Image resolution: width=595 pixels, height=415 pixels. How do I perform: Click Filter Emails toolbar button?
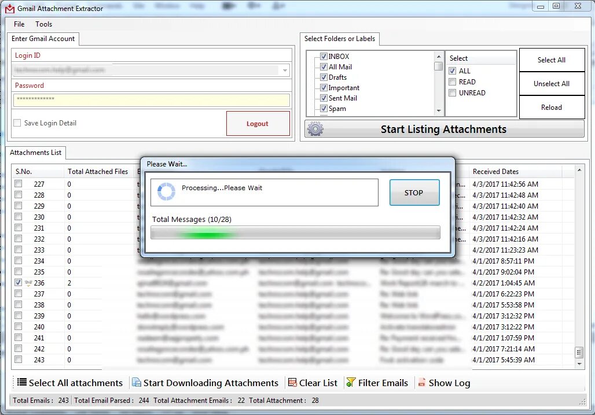click(377, 383)
